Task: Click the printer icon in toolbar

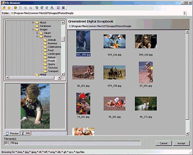Action: (x=52, y=8)
